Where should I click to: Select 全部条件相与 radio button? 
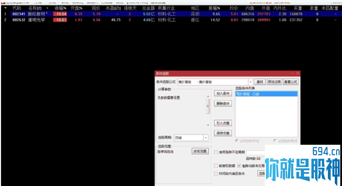click(x=237, y=141)
